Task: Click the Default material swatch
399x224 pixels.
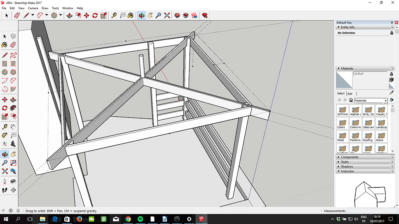Action: (344, 79)
